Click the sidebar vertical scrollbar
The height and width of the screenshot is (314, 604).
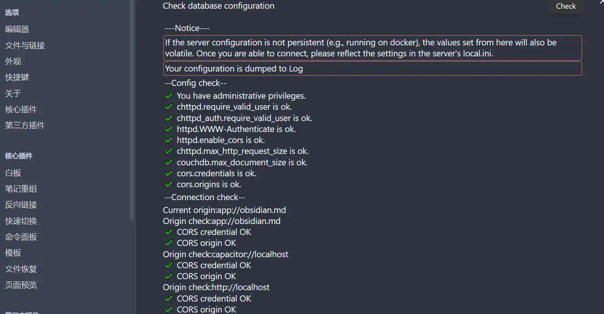point(132,110)
